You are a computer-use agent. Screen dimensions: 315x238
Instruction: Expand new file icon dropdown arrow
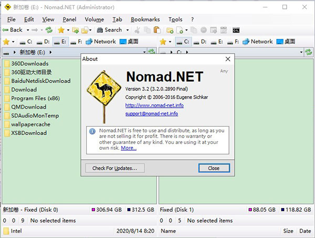point(186,30)
